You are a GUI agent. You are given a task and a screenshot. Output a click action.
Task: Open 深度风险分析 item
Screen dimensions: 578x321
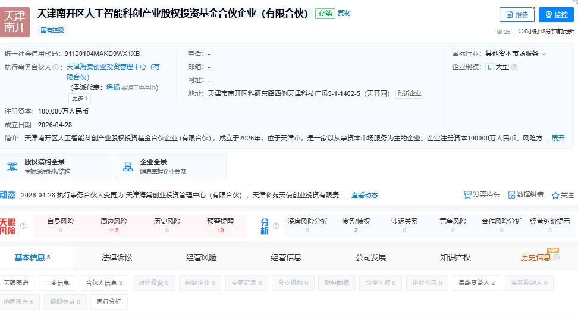(307, 225)
